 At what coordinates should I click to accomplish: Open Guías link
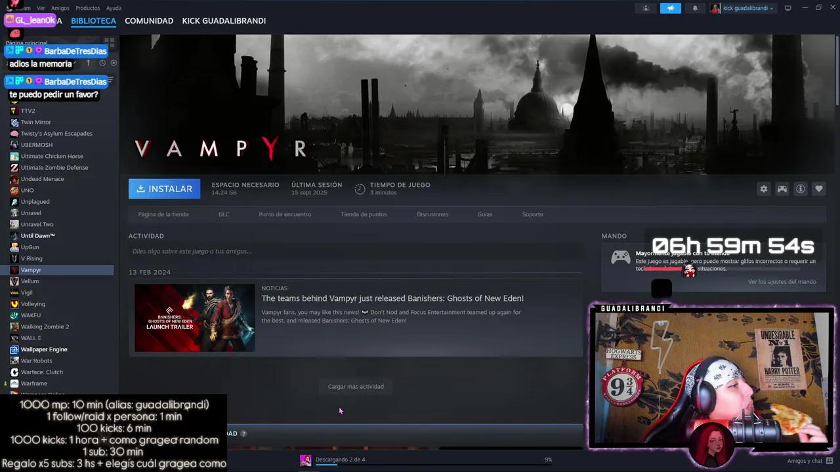pos(485,214)
